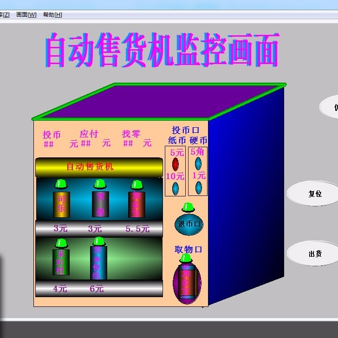Pick up the drink in 取物口 slot
Viewport: 338px width, 338px height.
tap(187, 282)
